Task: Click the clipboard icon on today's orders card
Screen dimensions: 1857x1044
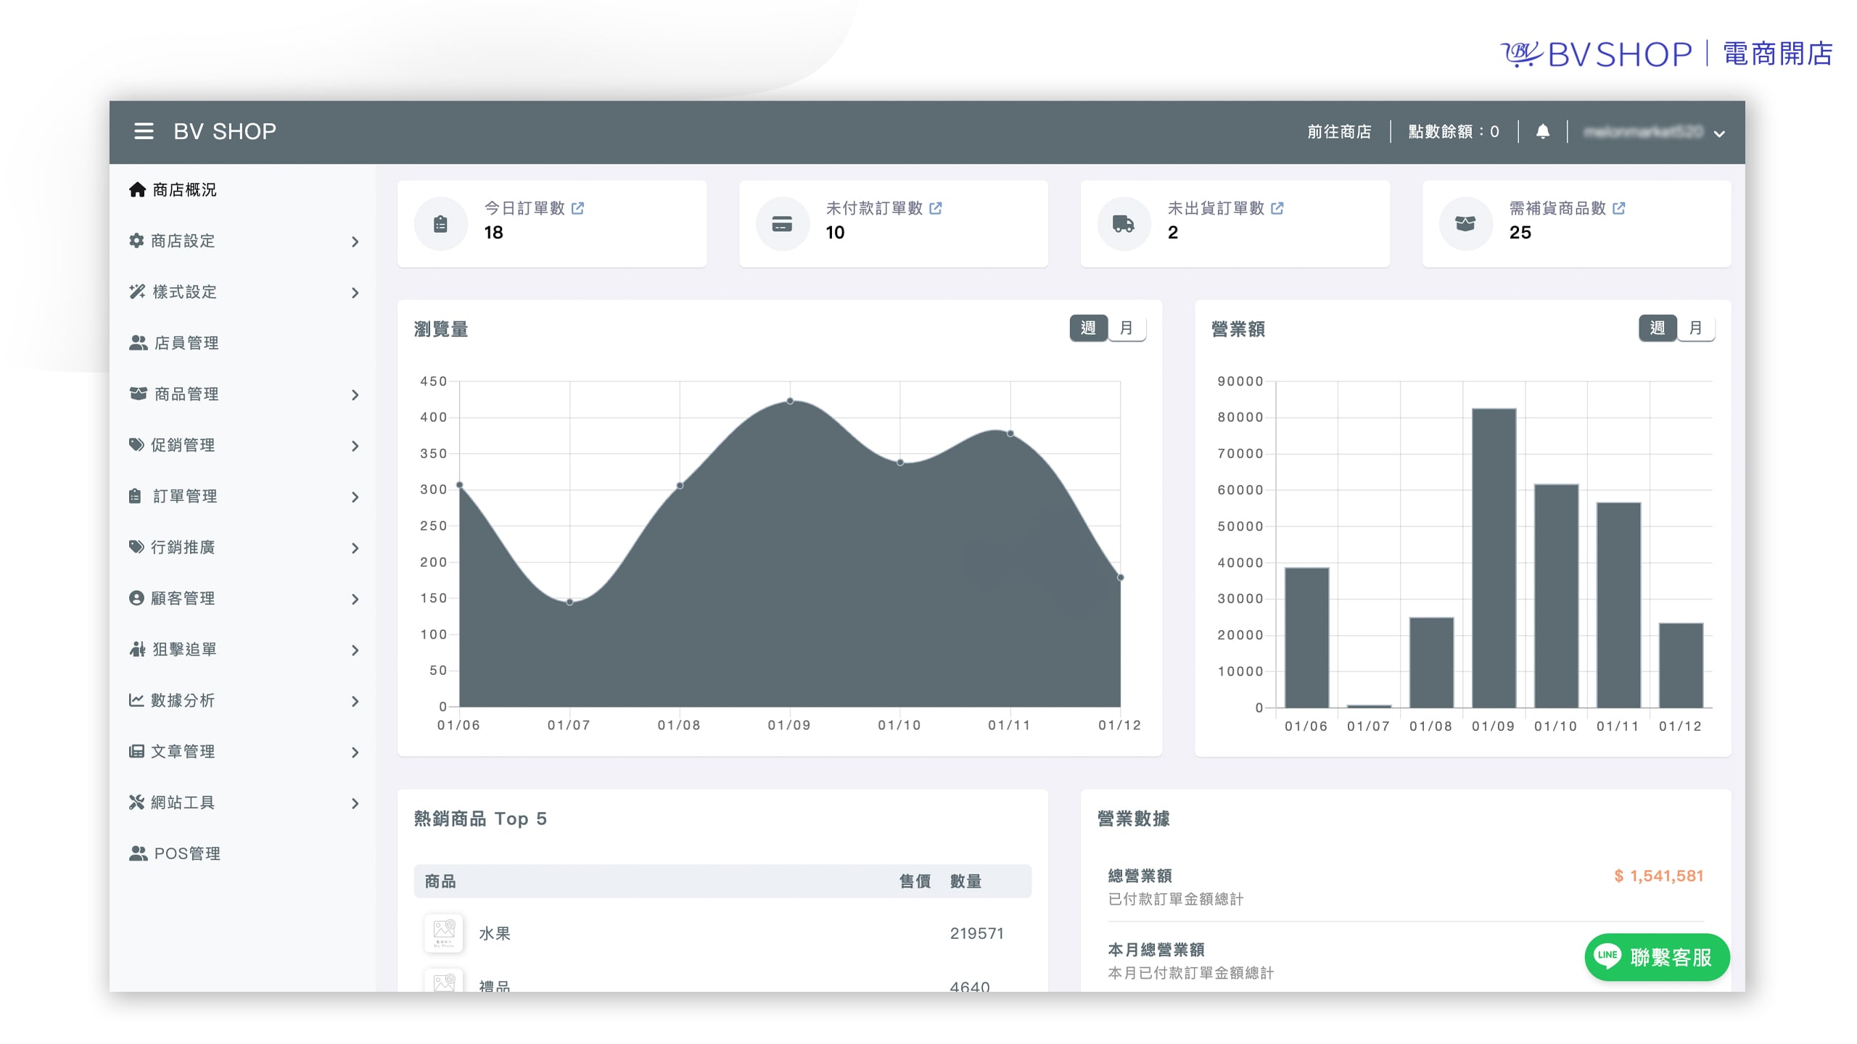Action: coord(440,224)
